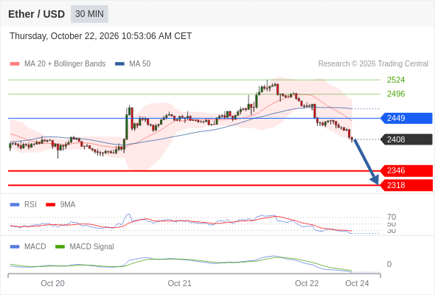Click the 30 MIN timeframe badge
435x295 pixels.
[89, 14]
